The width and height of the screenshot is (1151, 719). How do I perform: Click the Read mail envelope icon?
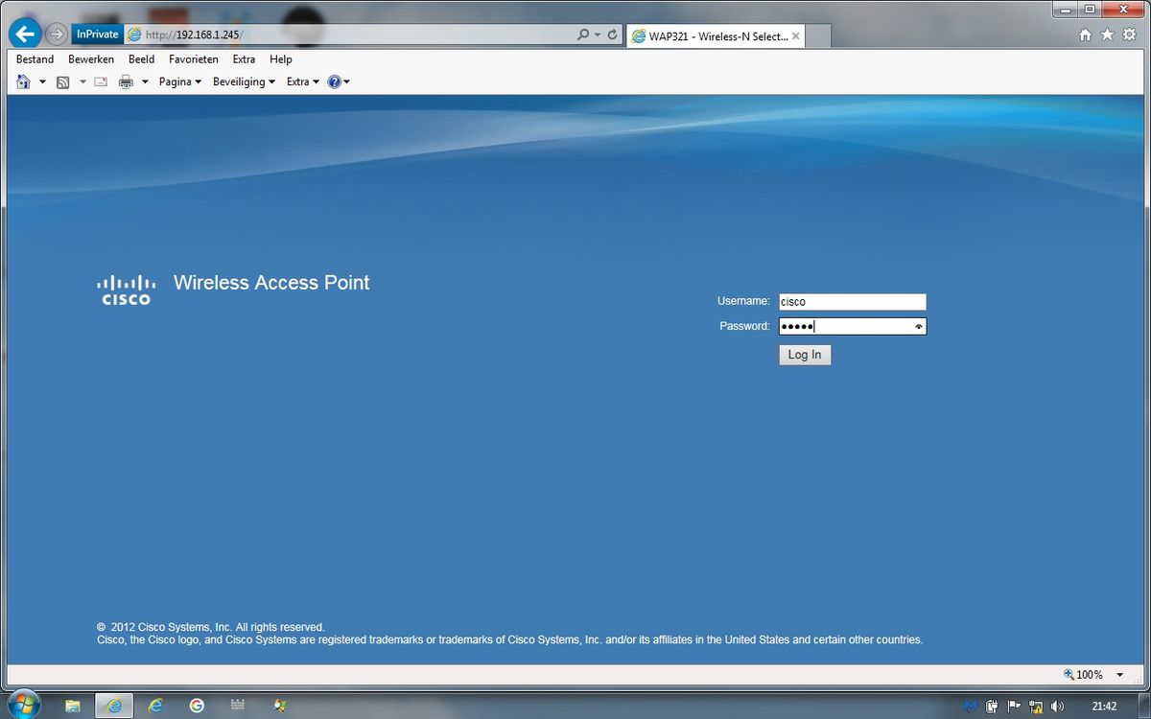click(101, 82)
